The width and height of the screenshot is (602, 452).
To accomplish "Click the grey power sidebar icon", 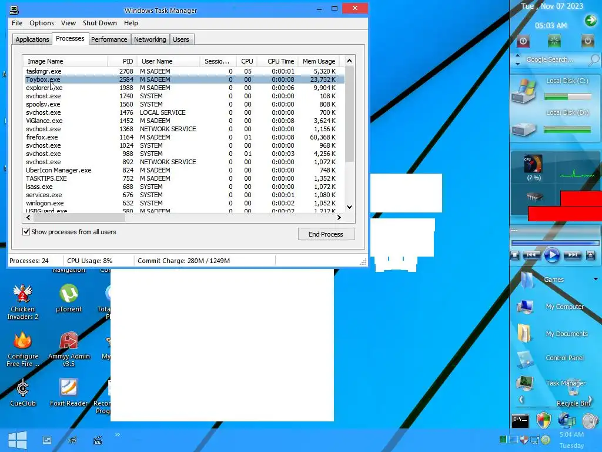I will (x=587, y=41).
